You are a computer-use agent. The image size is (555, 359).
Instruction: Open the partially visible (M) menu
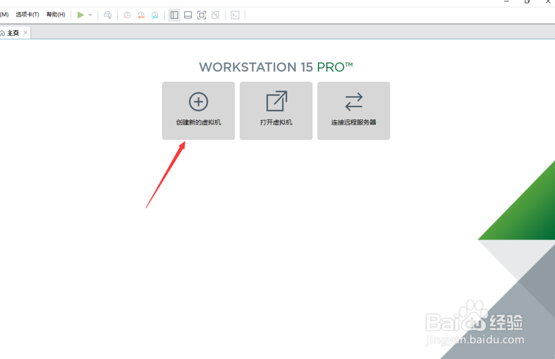pos(4,14)
